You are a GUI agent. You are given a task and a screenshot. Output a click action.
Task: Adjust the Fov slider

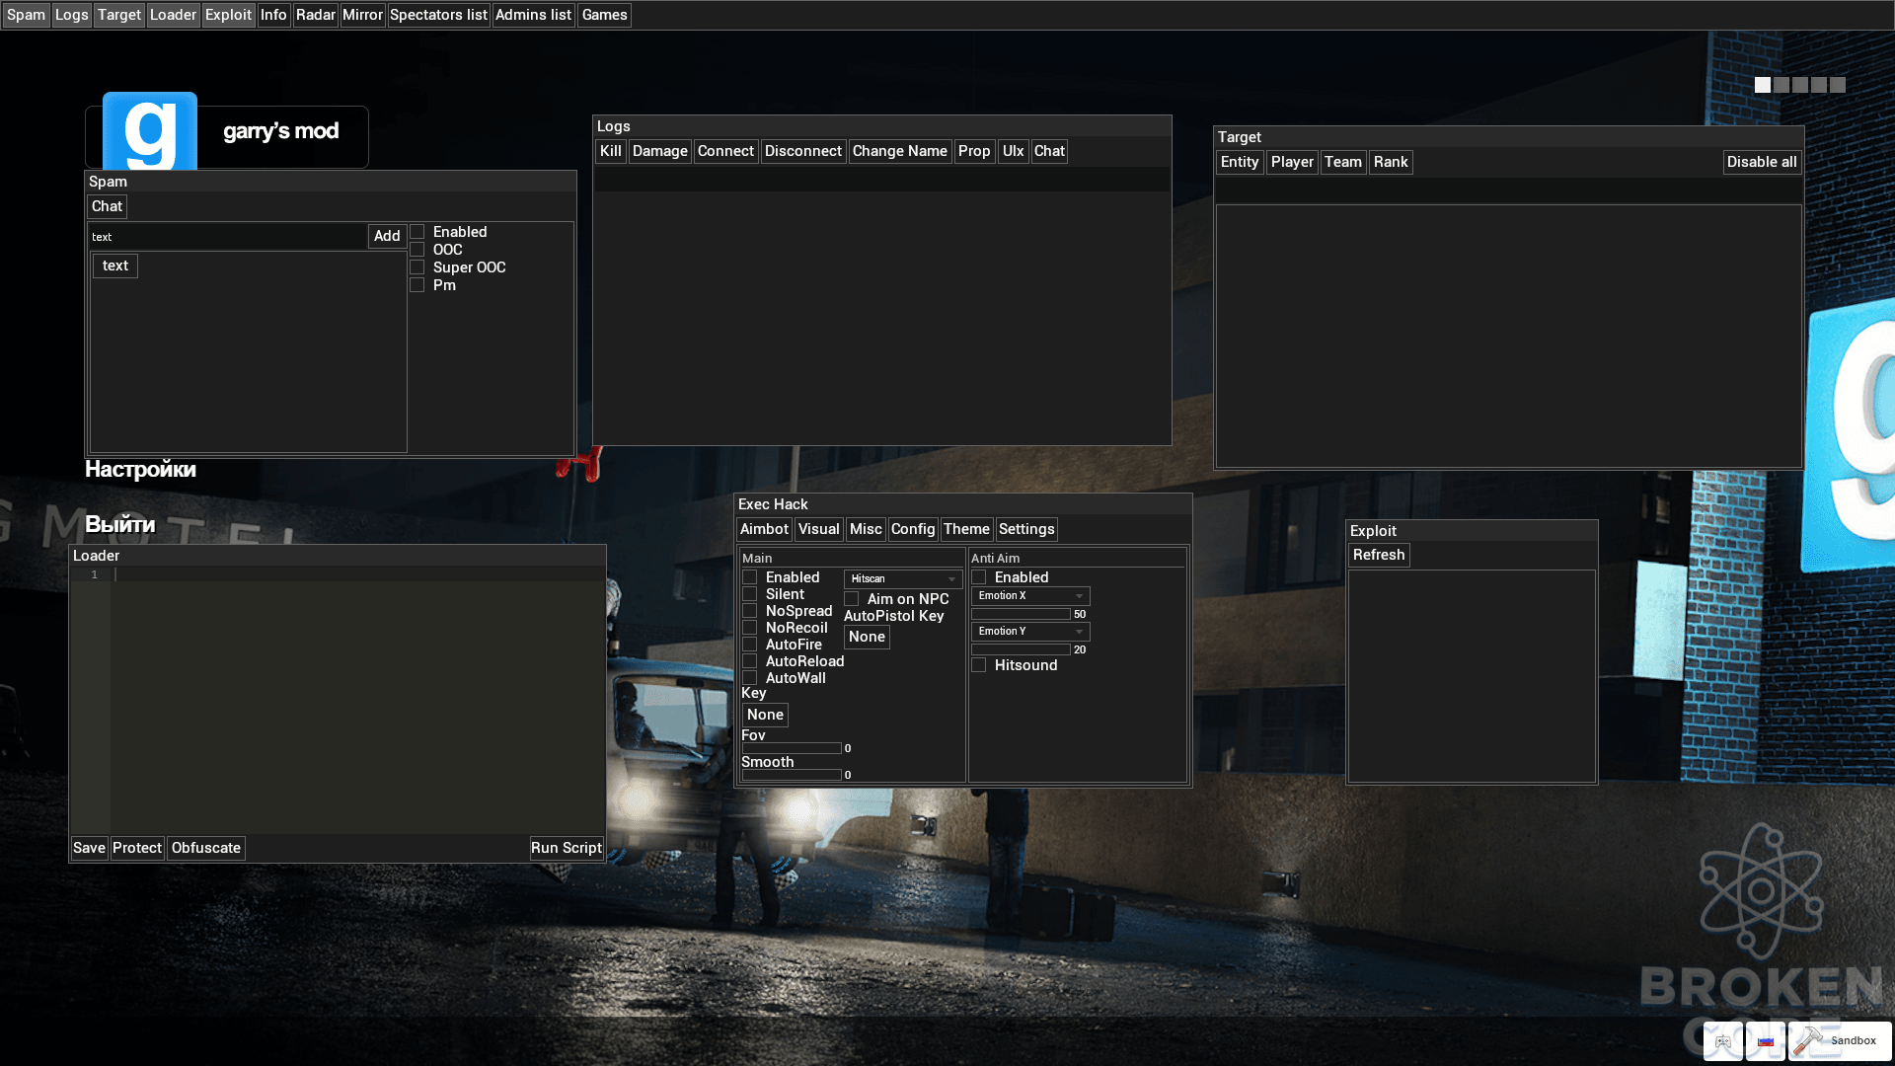(792, 748)
